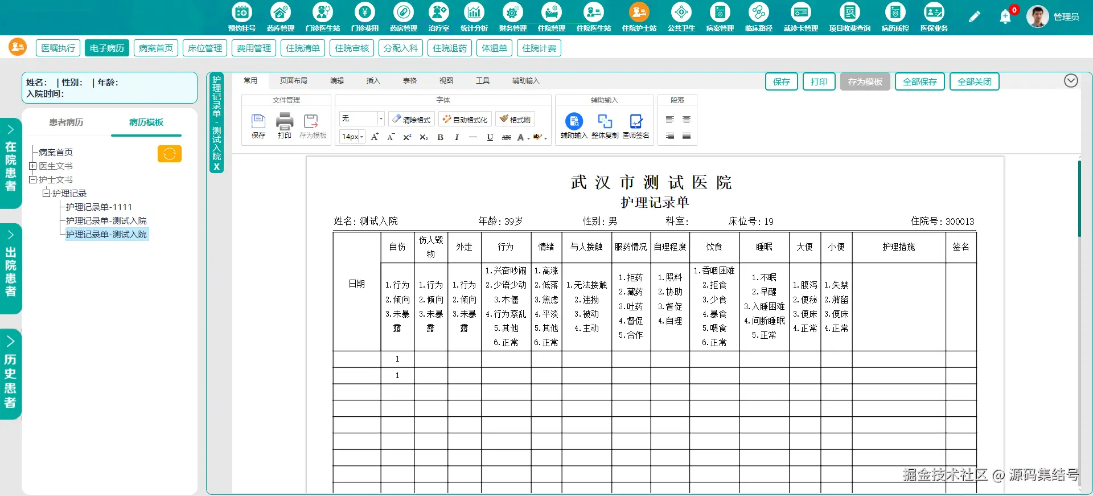Click the 整体复制 icon
Image resolution: width=1093 pixels, height=496 pixels.
[605, 121]
